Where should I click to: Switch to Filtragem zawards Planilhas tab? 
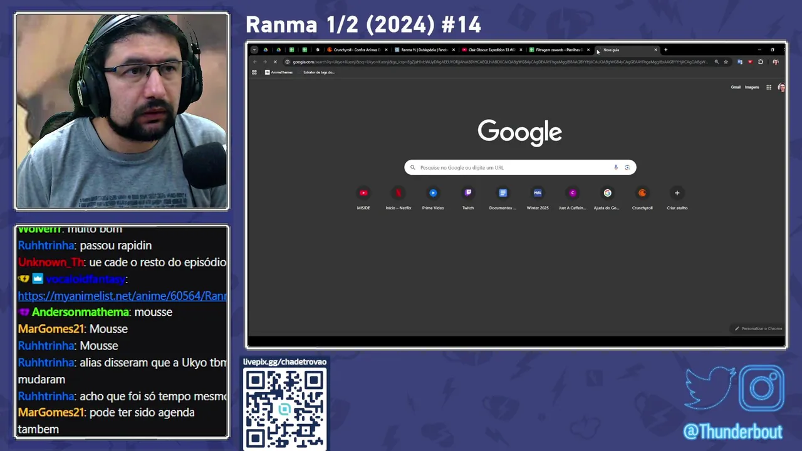559,49
